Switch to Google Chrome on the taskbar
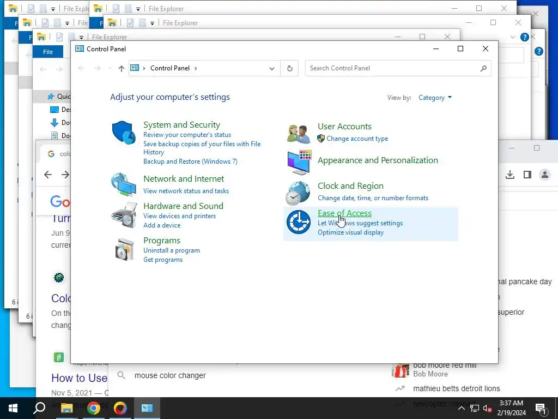558x419 pixels. pos(93,408)
